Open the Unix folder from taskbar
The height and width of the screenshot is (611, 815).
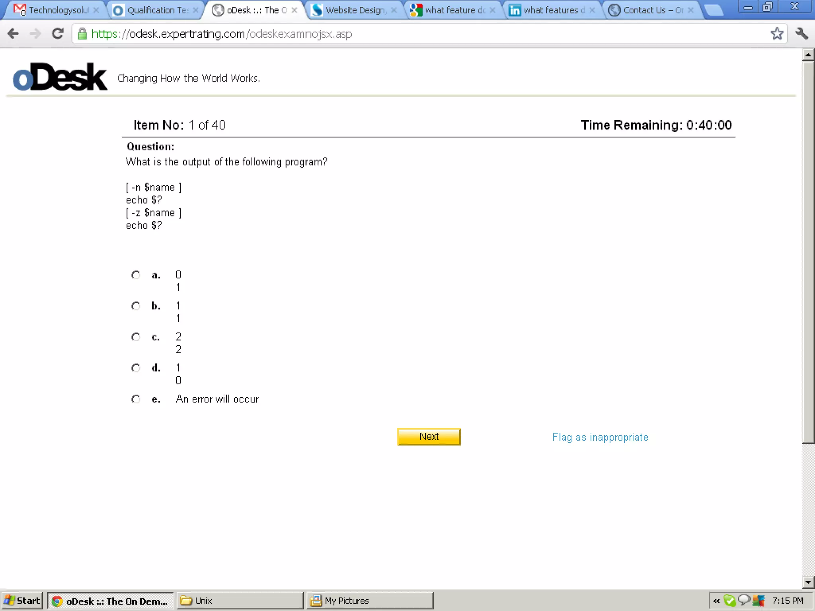[240, 601]
